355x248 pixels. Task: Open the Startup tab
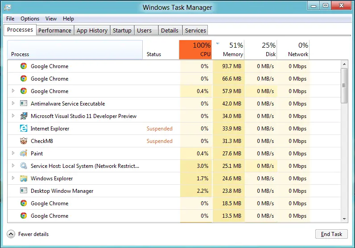(x=122, y=30)
